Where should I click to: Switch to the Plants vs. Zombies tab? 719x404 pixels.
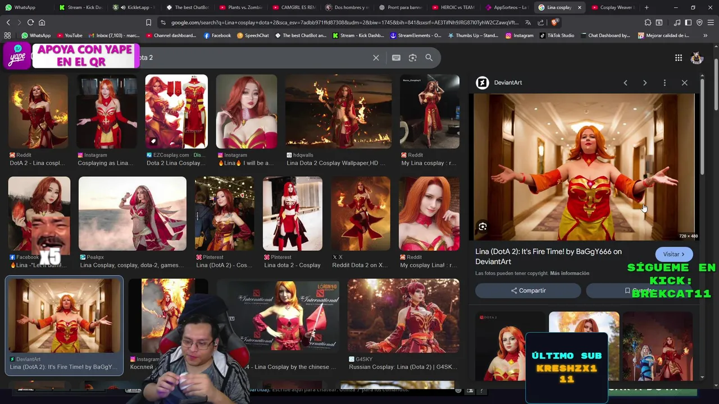tap(242, 7)
